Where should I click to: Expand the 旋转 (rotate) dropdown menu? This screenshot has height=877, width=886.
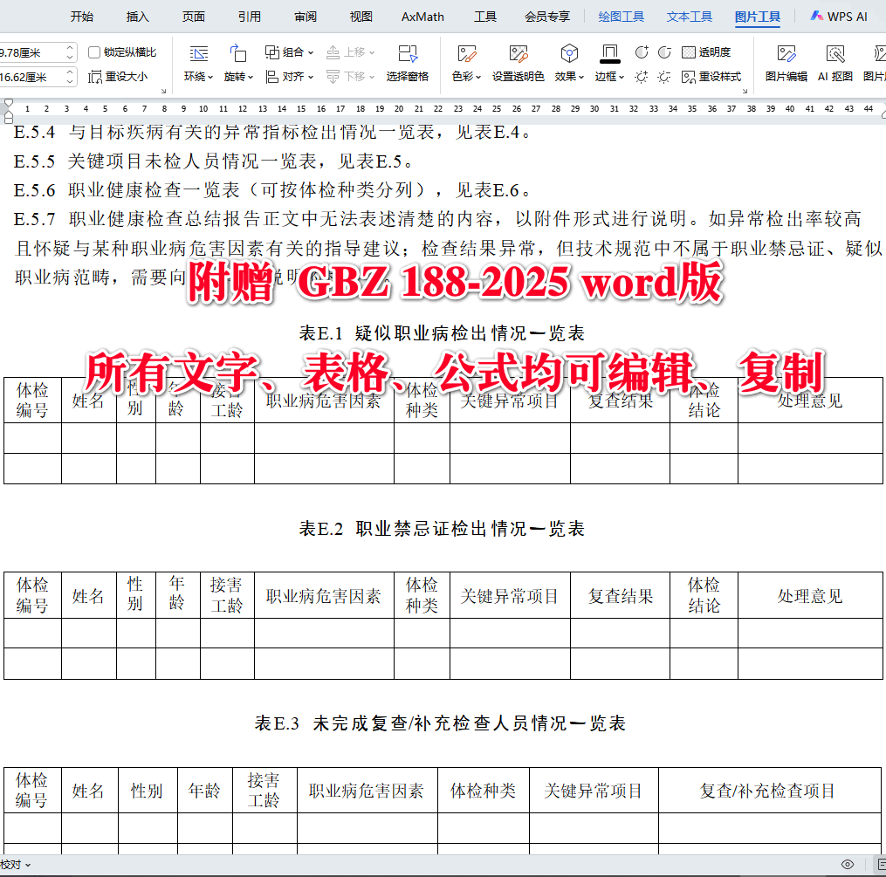coord(234,77)
